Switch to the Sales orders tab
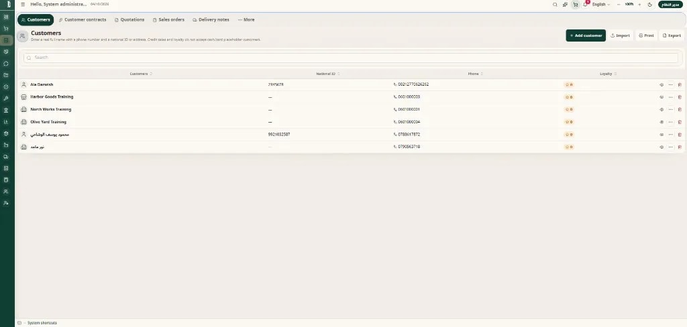 [168, 19]
